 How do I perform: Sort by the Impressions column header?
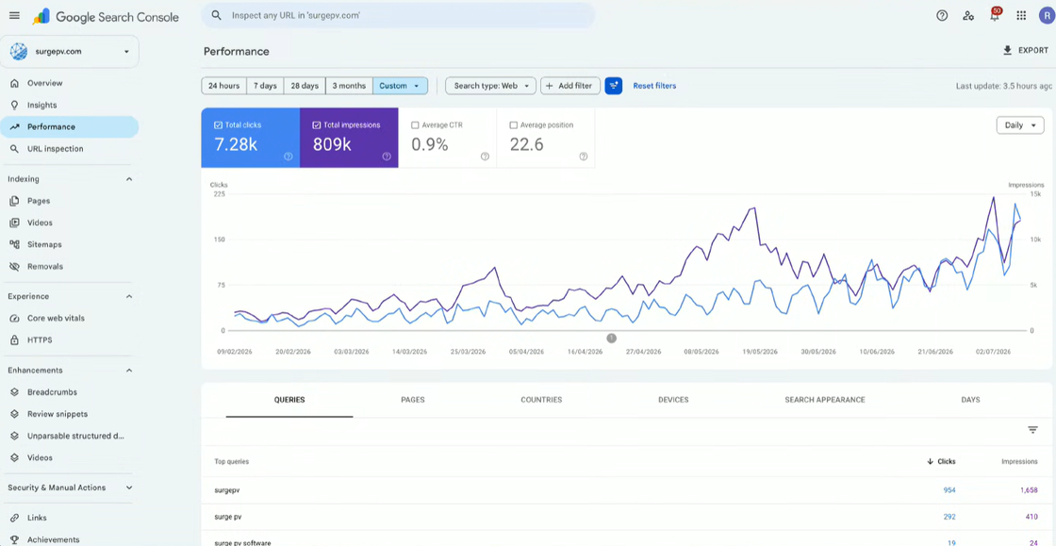[1019, 461]
